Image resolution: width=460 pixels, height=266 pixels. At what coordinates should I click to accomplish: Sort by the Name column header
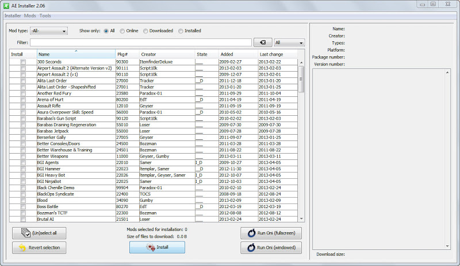coord(76,54)
